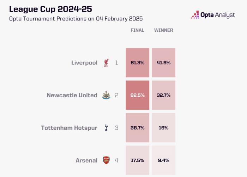This screenshot has height=177, width=247.
Task: Click the Opta Analyst brand text
Action: [218, 15]
